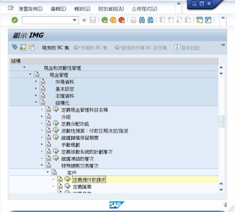Viewport: 235px width, 212px height.
Task: Open the 編輯(E) menu
Action: tap(59, 9)
